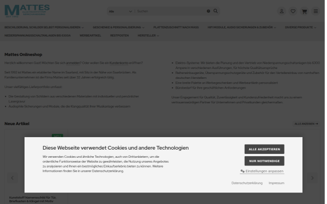
Task: Expand the Hersteller menu
Action: 149,36
